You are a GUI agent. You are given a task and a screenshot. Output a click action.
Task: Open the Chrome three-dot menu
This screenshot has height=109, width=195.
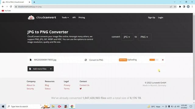[192, 7]
